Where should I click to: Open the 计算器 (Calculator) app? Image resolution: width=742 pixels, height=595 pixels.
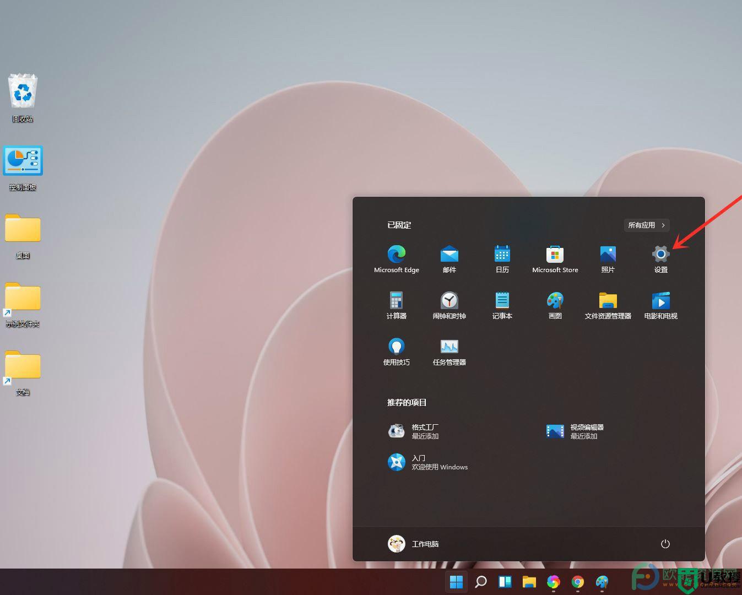[396, 301]
